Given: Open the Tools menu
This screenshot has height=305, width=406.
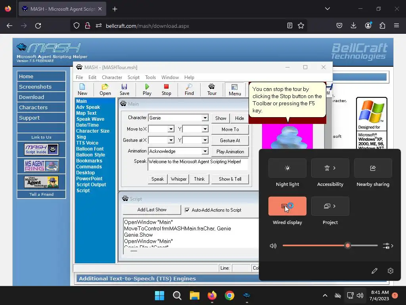Looking at the screenshot, I should [150, 77].
